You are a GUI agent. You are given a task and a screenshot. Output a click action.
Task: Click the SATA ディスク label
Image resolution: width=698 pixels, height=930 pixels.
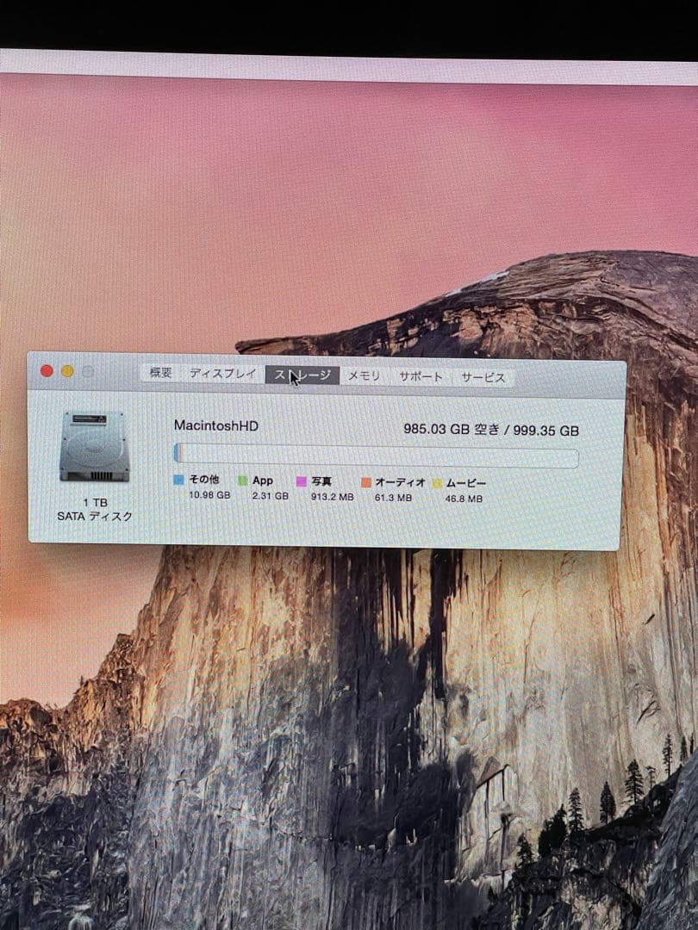[95, 516]
